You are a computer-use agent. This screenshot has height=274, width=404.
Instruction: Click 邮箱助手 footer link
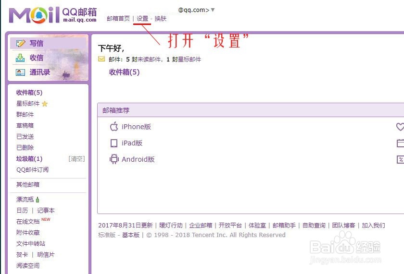click(x=284, y=226)
